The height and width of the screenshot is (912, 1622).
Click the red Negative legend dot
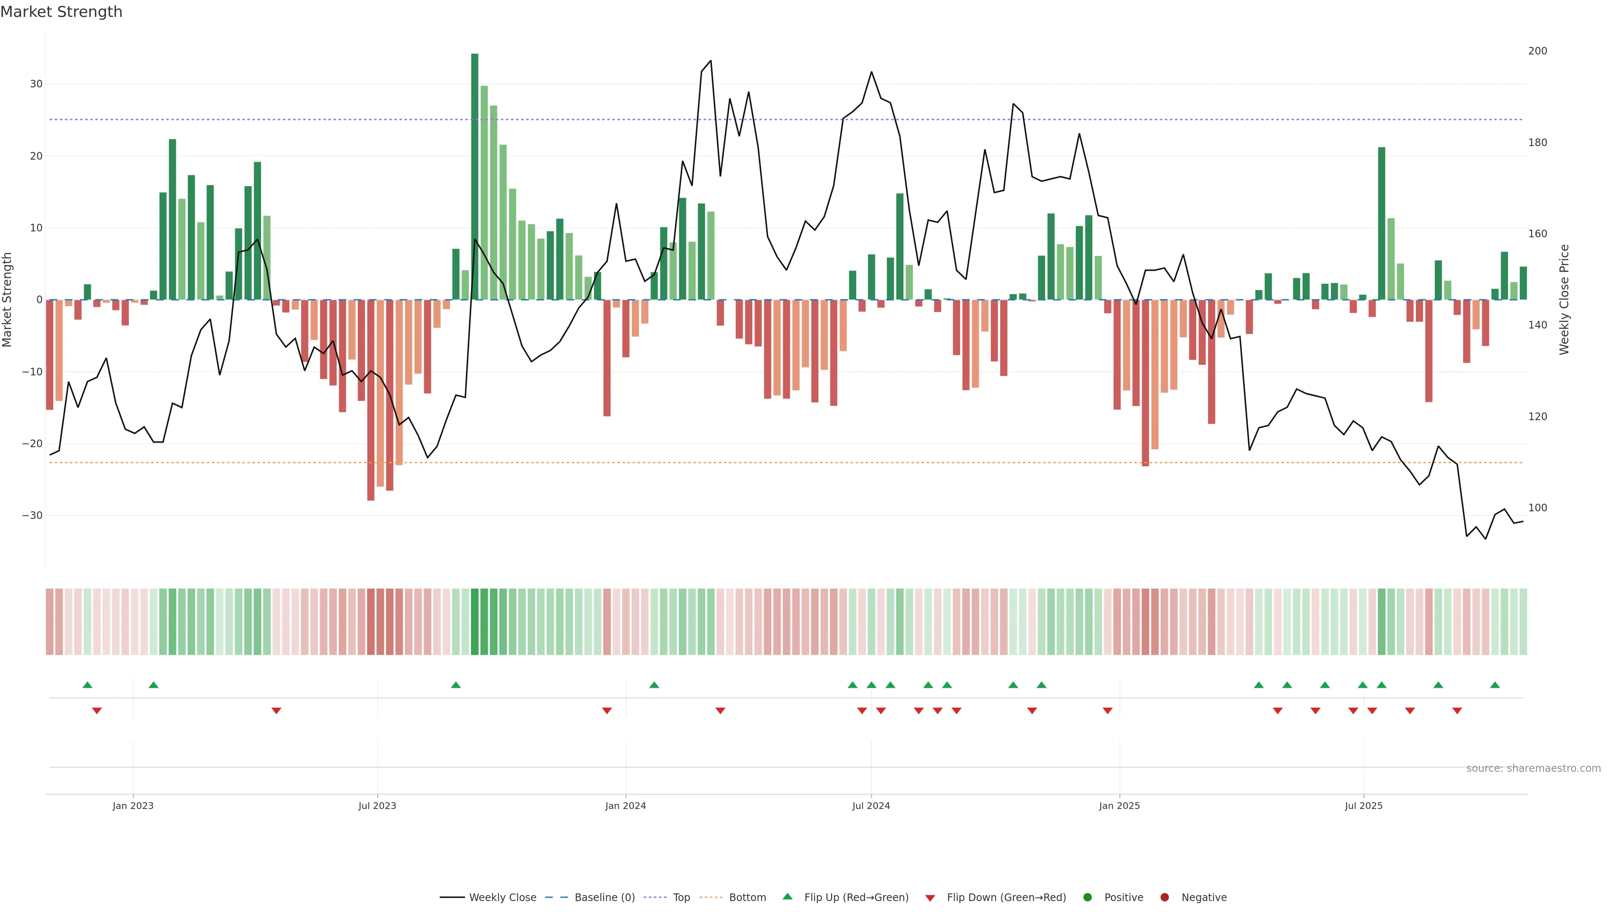[1164, 897]
